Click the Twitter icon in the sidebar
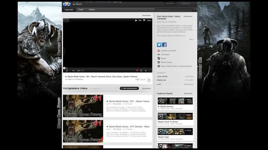 (x=159, y=45)
